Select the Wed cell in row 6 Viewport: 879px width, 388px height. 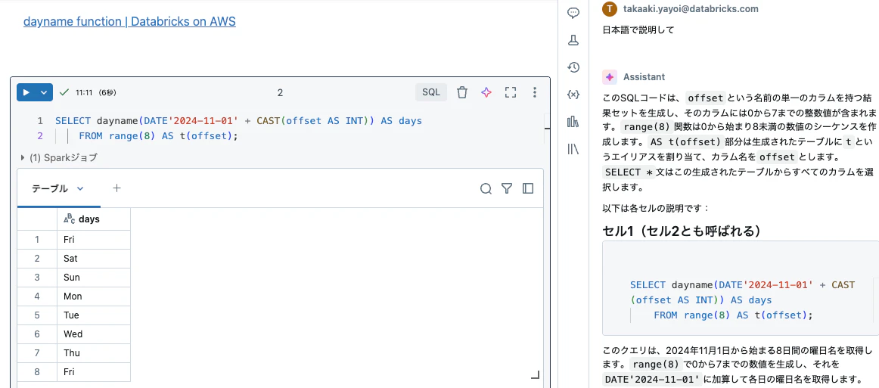pos(94,334)
